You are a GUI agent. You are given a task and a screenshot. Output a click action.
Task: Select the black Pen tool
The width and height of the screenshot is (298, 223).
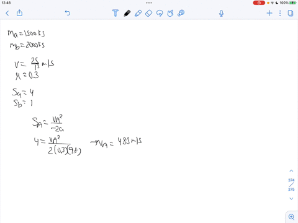127,13
